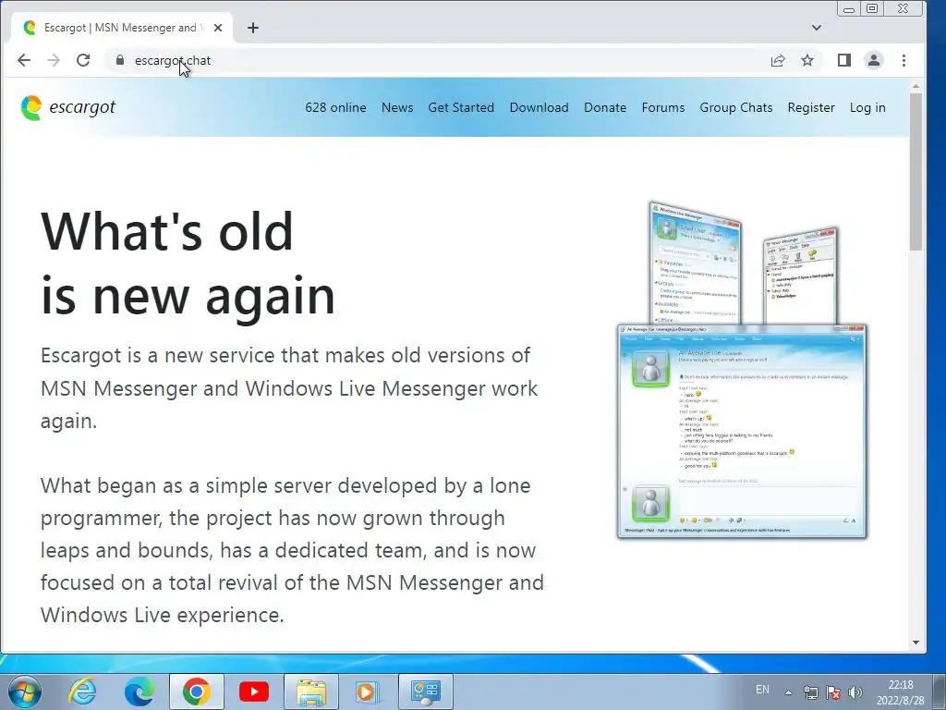The height and width of the screenshot is (710, 946).
Task: Open the Windows Start menu
Action: 25,692
